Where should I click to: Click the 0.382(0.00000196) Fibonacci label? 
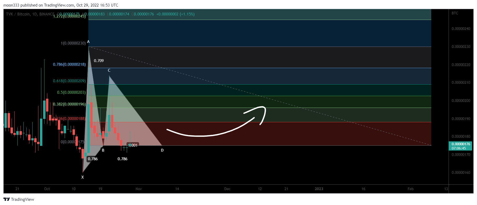(x=69, y=104)
